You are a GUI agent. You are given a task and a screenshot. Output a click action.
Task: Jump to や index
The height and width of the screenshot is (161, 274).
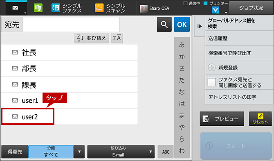182,127
